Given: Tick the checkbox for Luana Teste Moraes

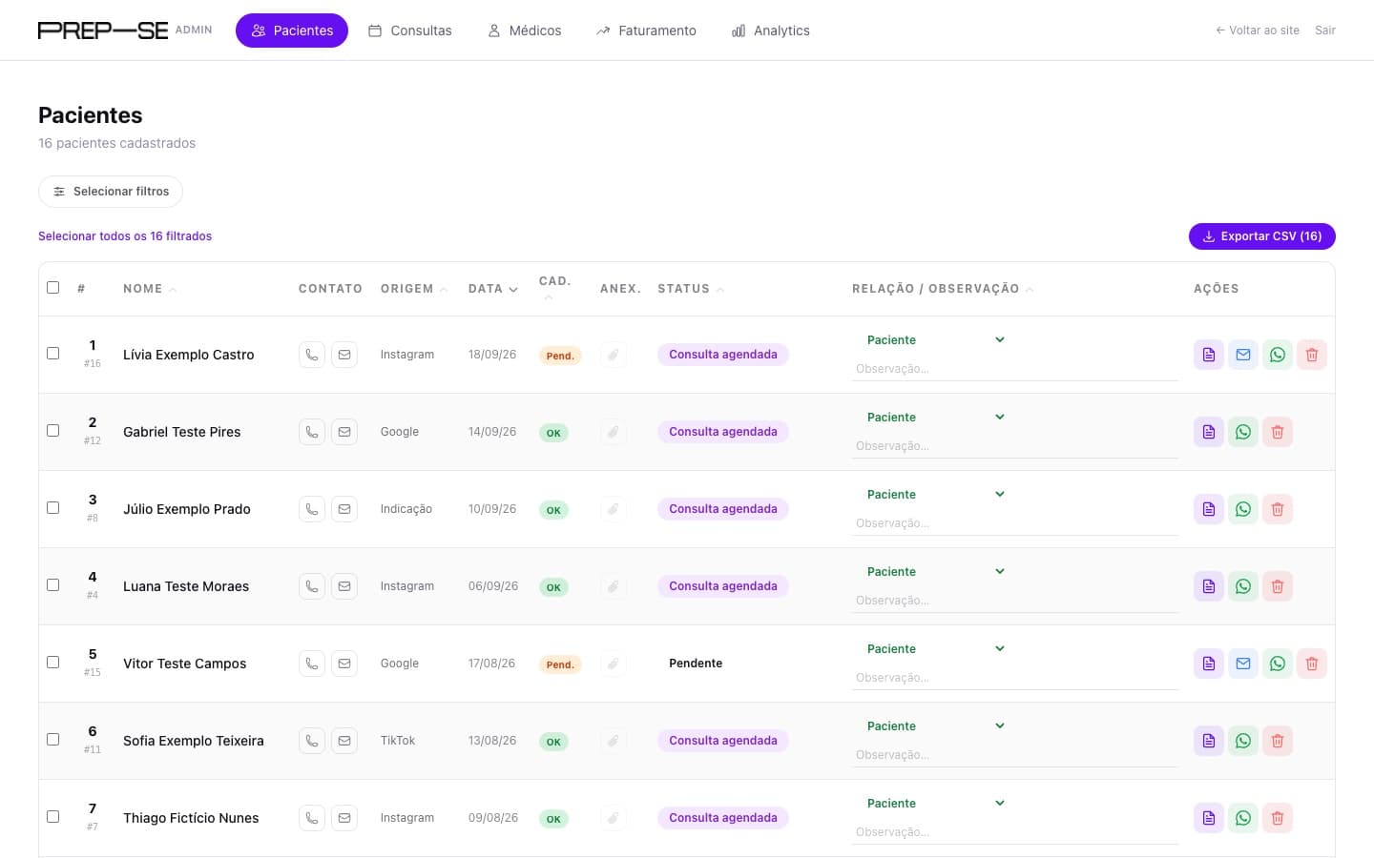Looking at the screenshot, I should point(53,584).
